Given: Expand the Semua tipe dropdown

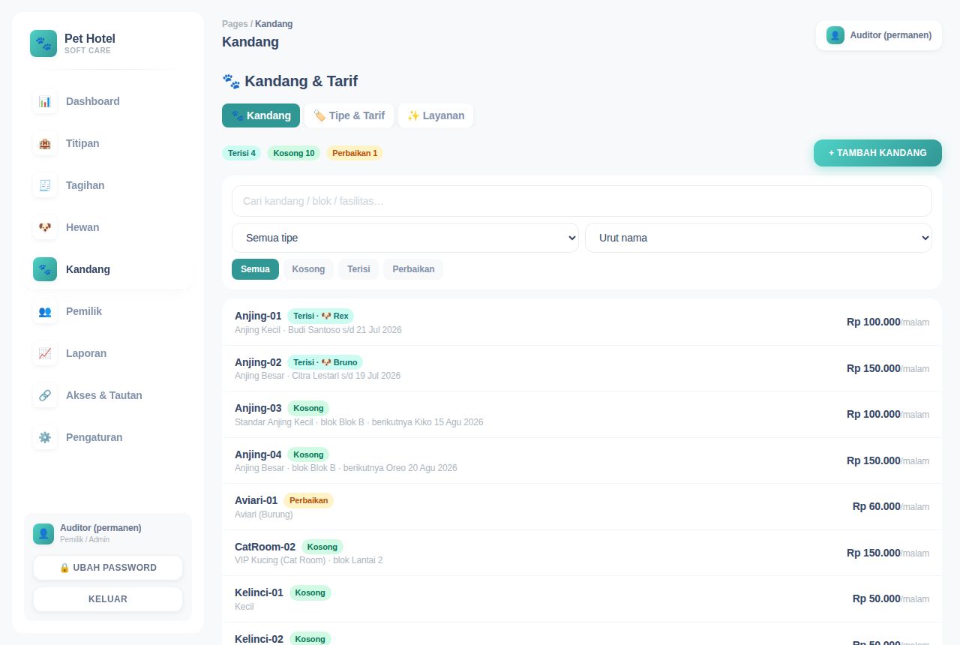Looking at the screenshot, I should pos(405,238).
